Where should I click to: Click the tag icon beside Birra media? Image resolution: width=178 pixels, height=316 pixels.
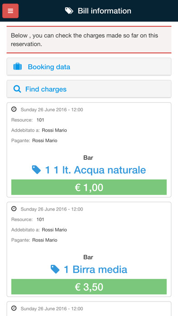[55, 269]
